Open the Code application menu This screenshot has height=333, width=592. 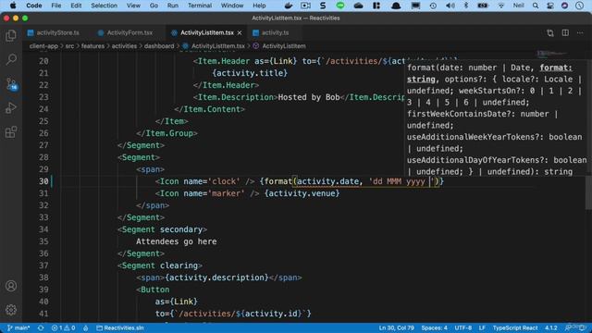coord(34,6)
